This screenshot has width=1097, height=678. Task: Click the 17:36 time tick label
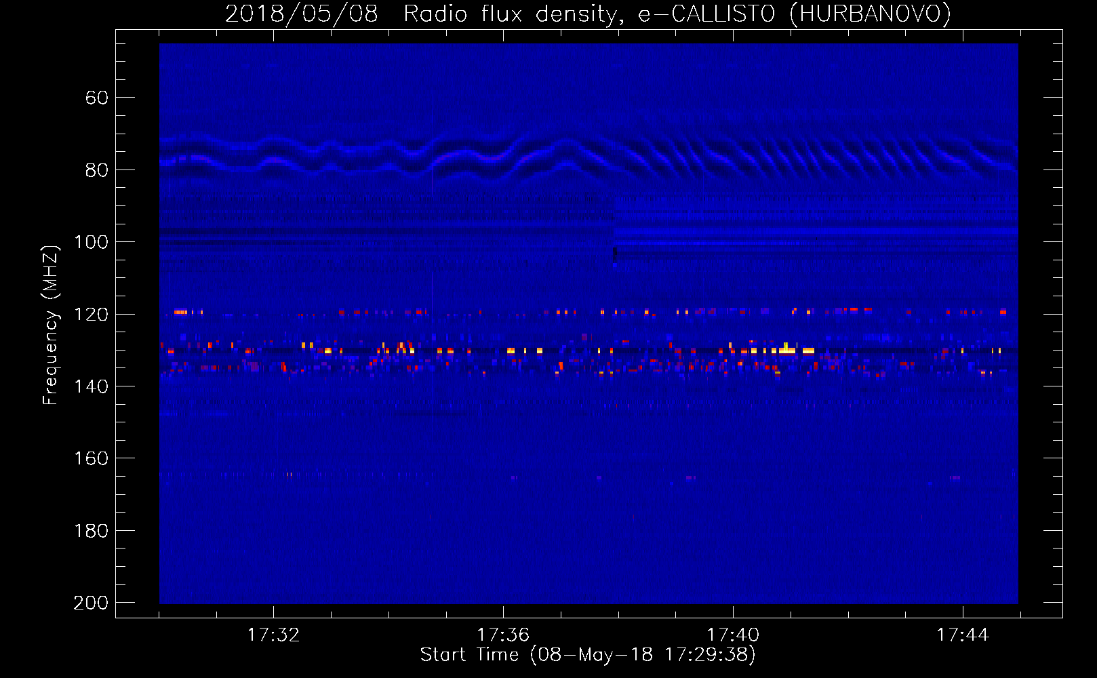[503, 635]
